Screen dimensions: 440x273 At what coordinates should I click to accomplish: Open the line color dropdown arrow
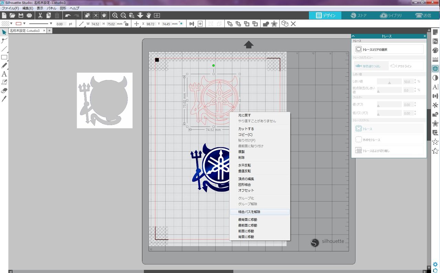24,24
